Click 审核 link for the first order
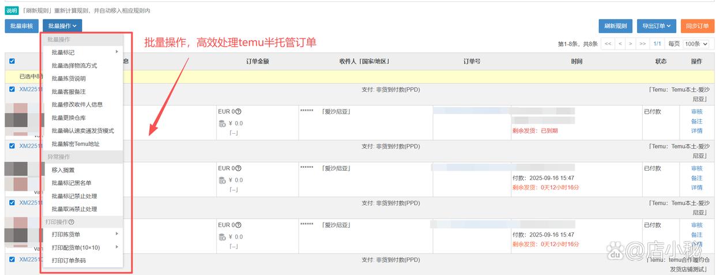Screen dimensions: 716x275 point(696,112)
